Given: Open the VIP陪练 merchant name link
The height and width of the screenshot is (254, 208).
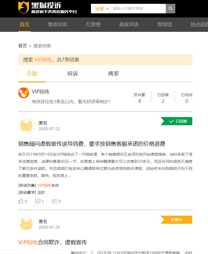Looking at the screenshot, I should coord(41,92).
